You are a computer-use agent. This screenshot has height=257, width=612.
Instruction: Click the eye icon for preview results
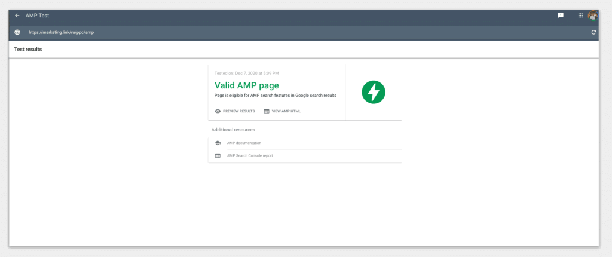[218, 111]
